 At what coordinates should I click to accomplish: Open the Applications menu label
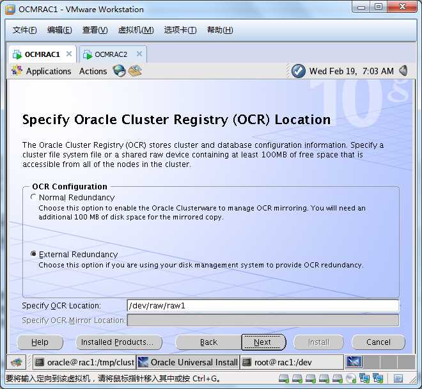coord(49,71)
